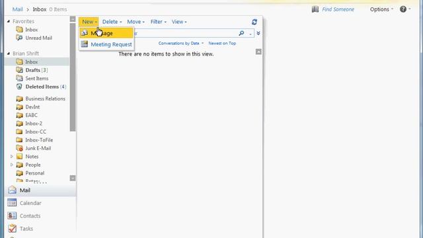423x238 pixels.
Task: Open the Business Relations folder
Action: coord(45,99)
